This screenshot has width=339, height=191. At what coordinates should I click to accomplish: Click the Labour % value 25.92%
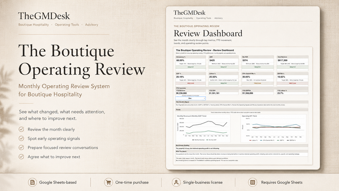tap(213, 77)
